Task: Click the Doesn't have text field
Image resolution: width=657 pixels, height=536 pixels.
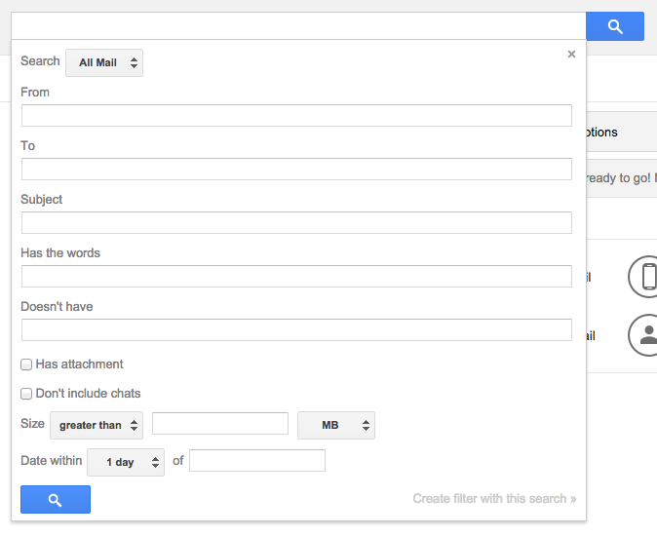Action: tap(296, 330)
